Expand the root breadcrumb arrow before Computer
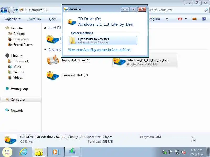This screenshot has height=157, width=210. pos(26,10)
